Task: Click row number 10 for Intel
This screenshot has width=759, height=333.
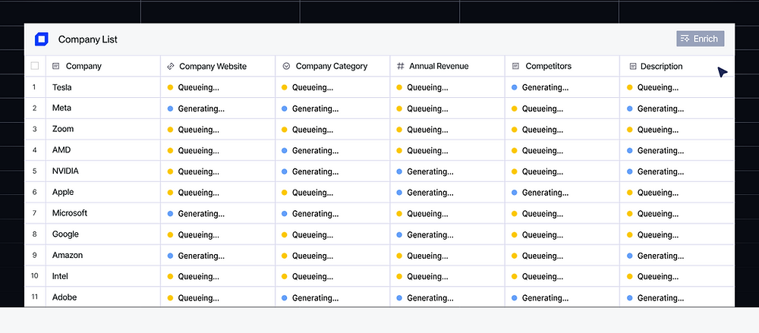Action: coord(34,276)
